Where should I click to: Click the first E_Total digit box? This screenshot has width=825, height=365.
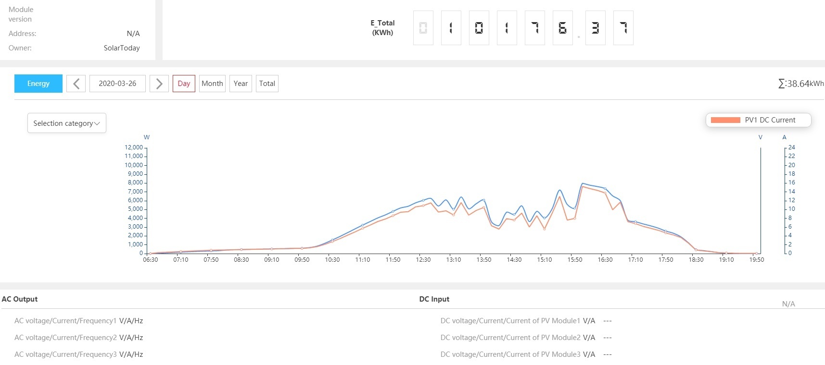click(x=423, y=28)
